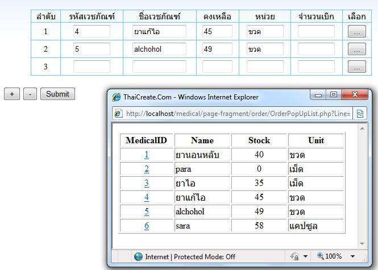Click the withdraw quantity field in row 1
The image size is (378, 270).
pyautogui.click(x=316, y=31)
